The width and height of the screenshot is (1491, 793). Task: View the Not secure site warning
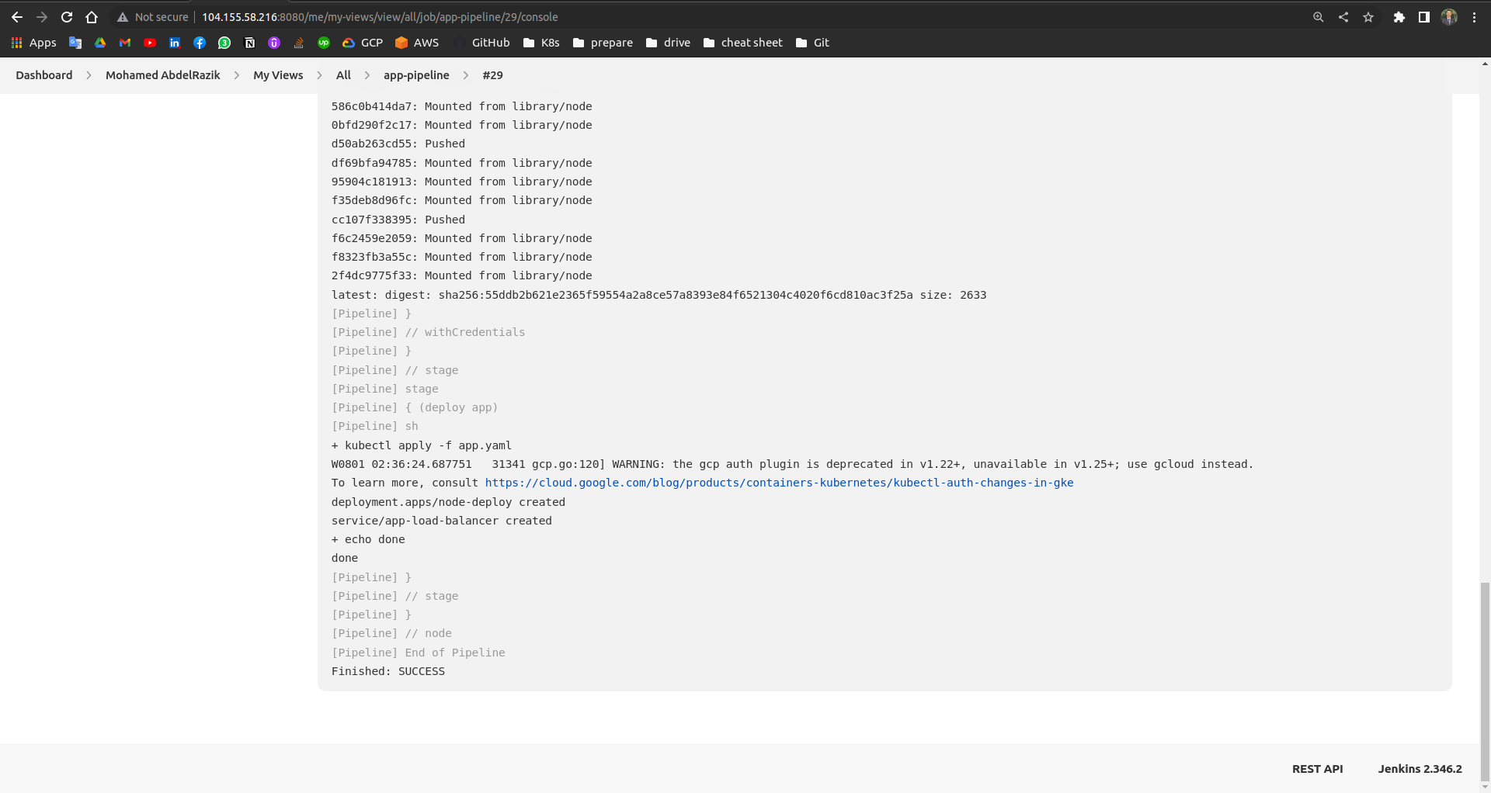click(152, 17)
